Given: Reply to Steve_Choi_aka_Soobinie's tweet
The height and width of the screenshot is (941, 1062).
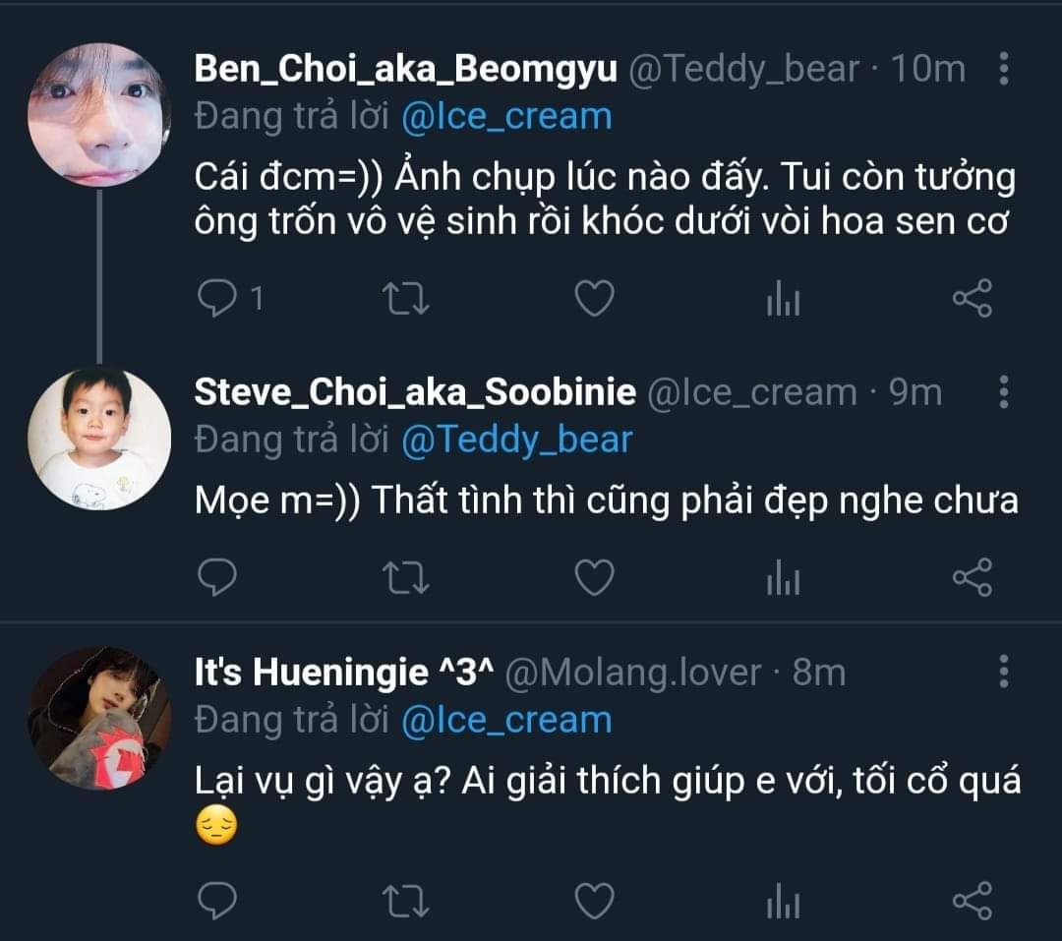Looking at the screenshot, I should pos(216,577).
